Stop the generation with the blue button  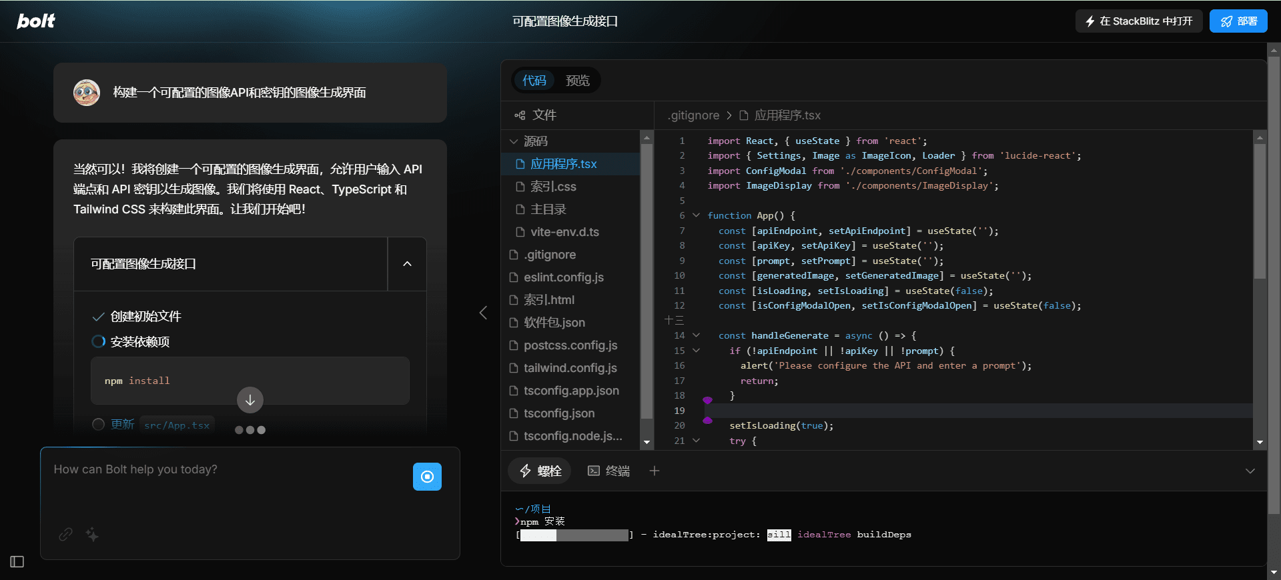point(427,477)
